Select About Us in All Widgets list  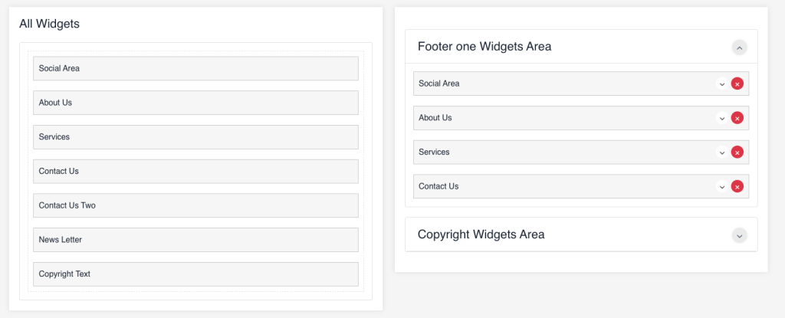(195, 103)
